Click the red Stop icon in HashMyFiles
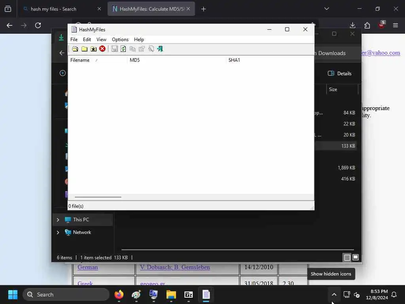 (x=102, y=49)
